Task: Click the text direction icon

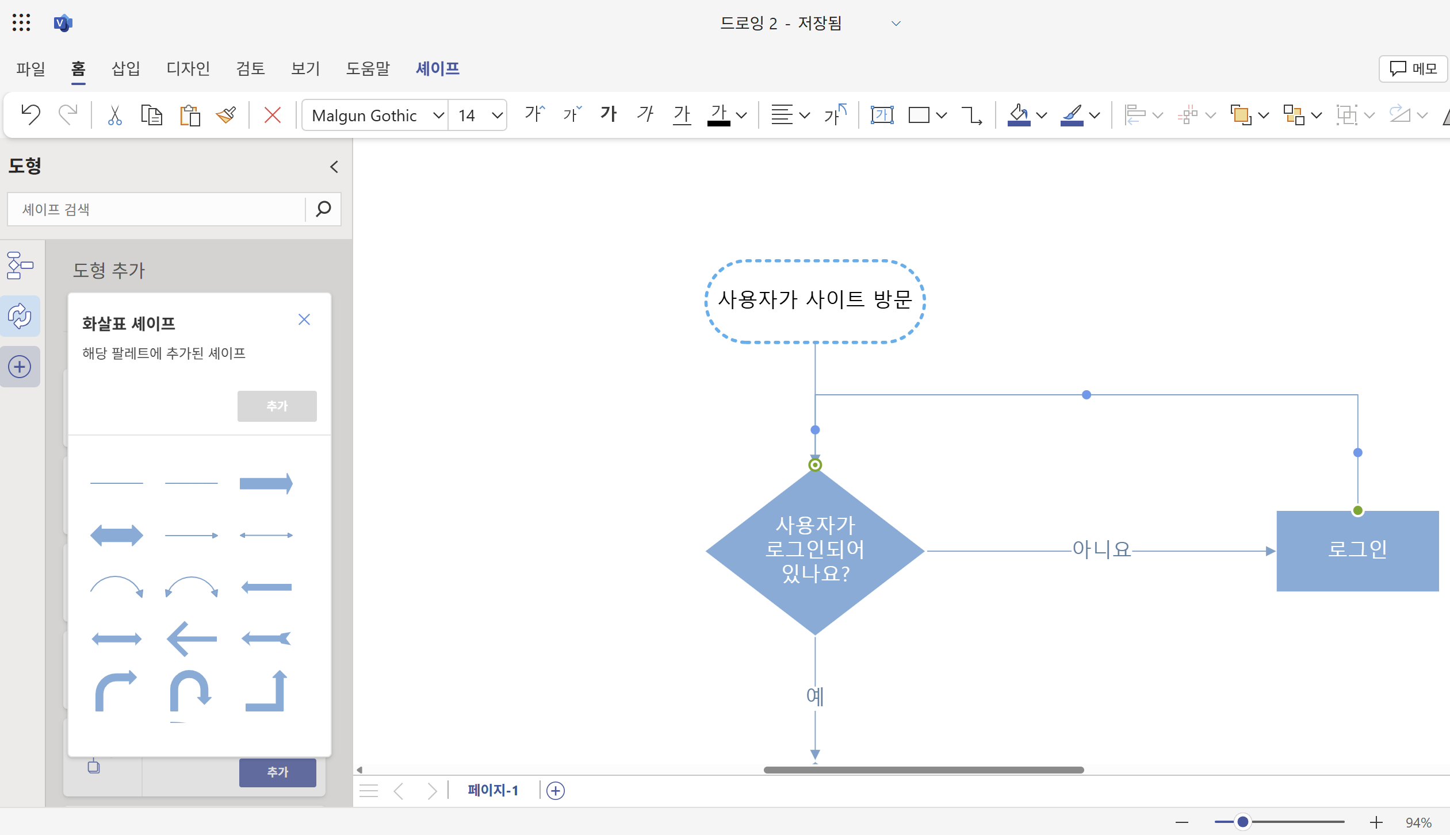Action: [835, 114]
